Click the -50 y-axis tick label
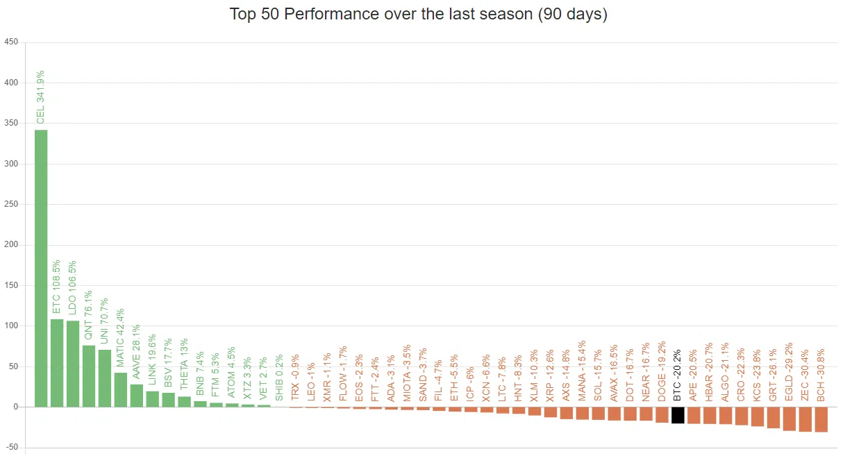The width and height of the screenshot is (845, 456). [x=11, y=447]
